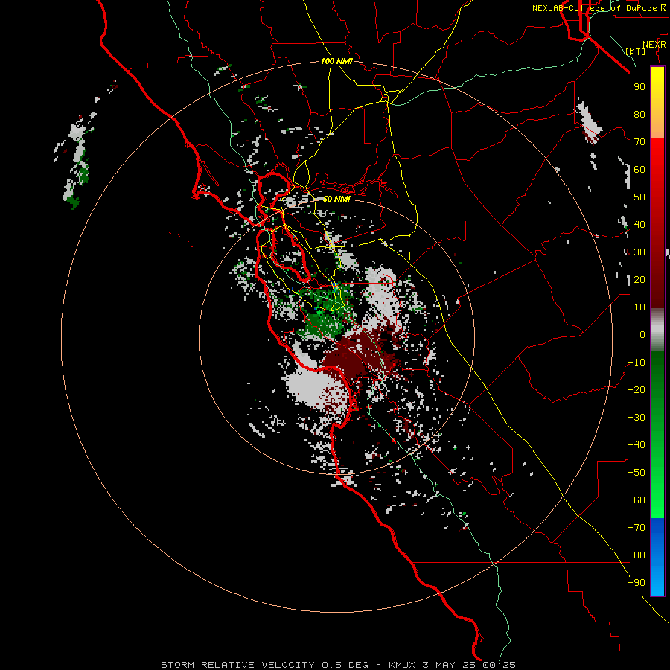
Task: Click the positive "80" scale value
Action: (x=639, y=115)
